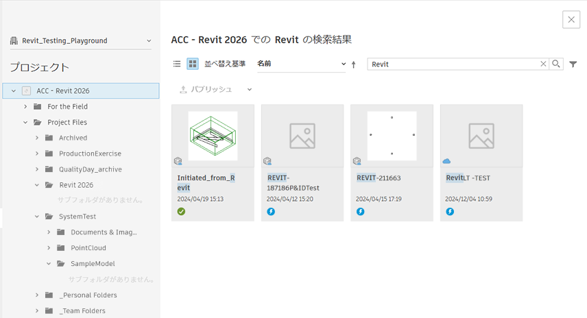The width and height of the screenshot is (587, 318).
Task: Click the For the Field folder icon
Action: click(x=38, y=107)
